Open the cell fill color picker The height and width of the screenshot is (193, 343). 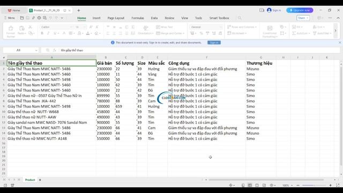click(x=80, y=33)
